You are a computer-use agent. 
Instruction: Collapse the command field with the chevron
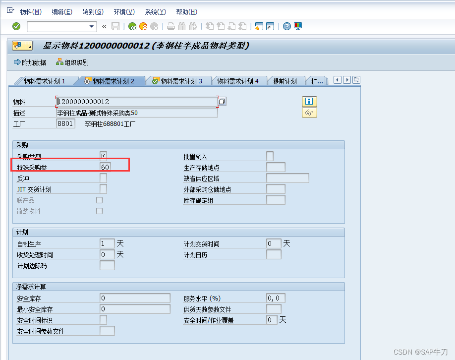tap(105, 27)
